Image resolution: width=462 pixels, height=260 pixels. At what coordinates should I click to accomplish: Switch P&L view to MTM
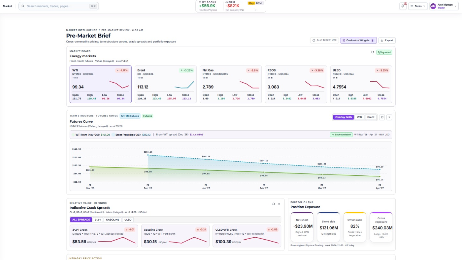[x=259, y=3]
